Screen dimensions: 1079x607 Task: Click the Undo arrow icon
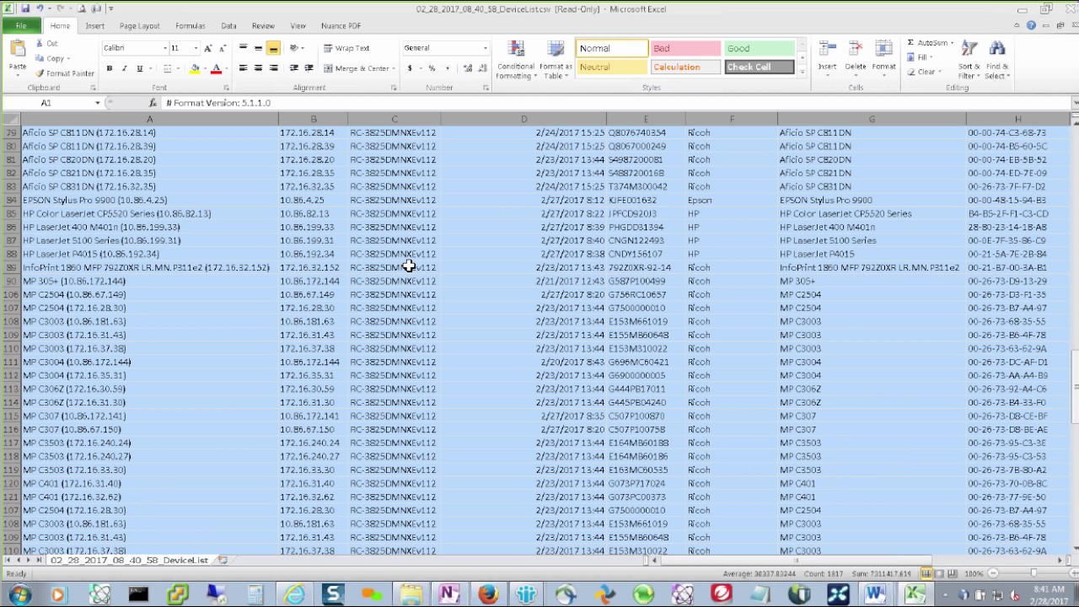pyautogui.click(x=40, y=9)
